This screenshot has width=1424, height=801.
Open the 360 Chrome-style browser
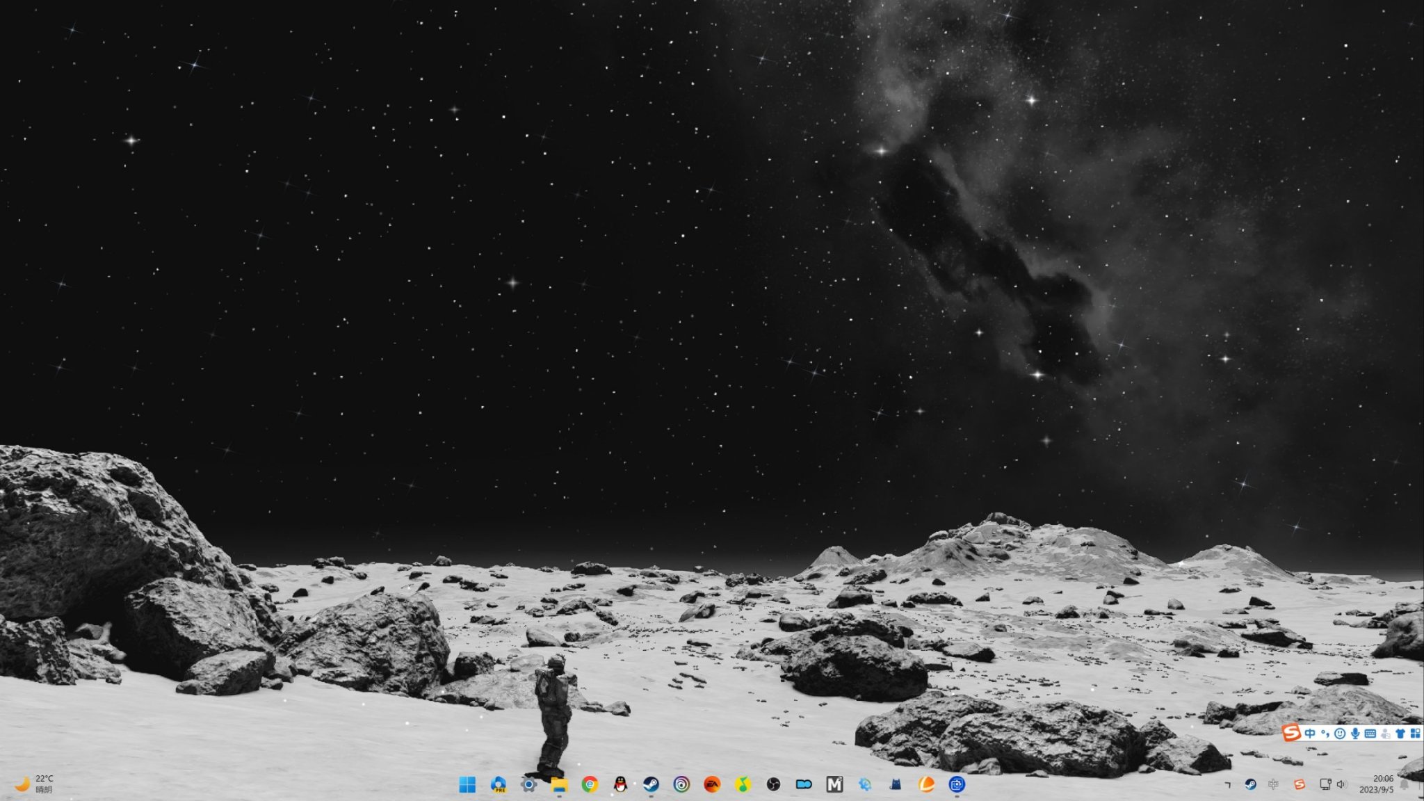click(x=590, y=784)
